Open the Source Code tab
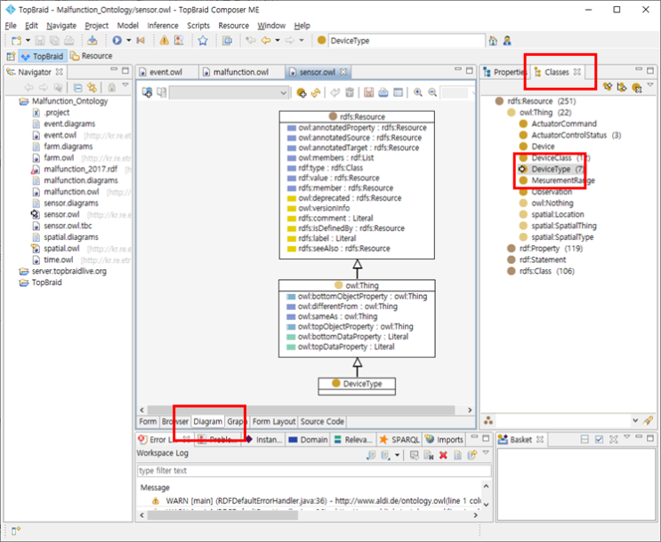The width and height of the screenshot is (661, 542). (x=322, y=421)
